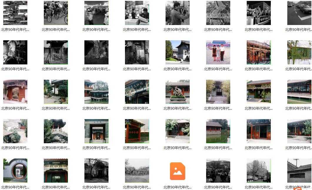Select the three people posing at Tiananmen photo
The height and width of the screenshot is (190, 312).
click(x=218, y=52)
